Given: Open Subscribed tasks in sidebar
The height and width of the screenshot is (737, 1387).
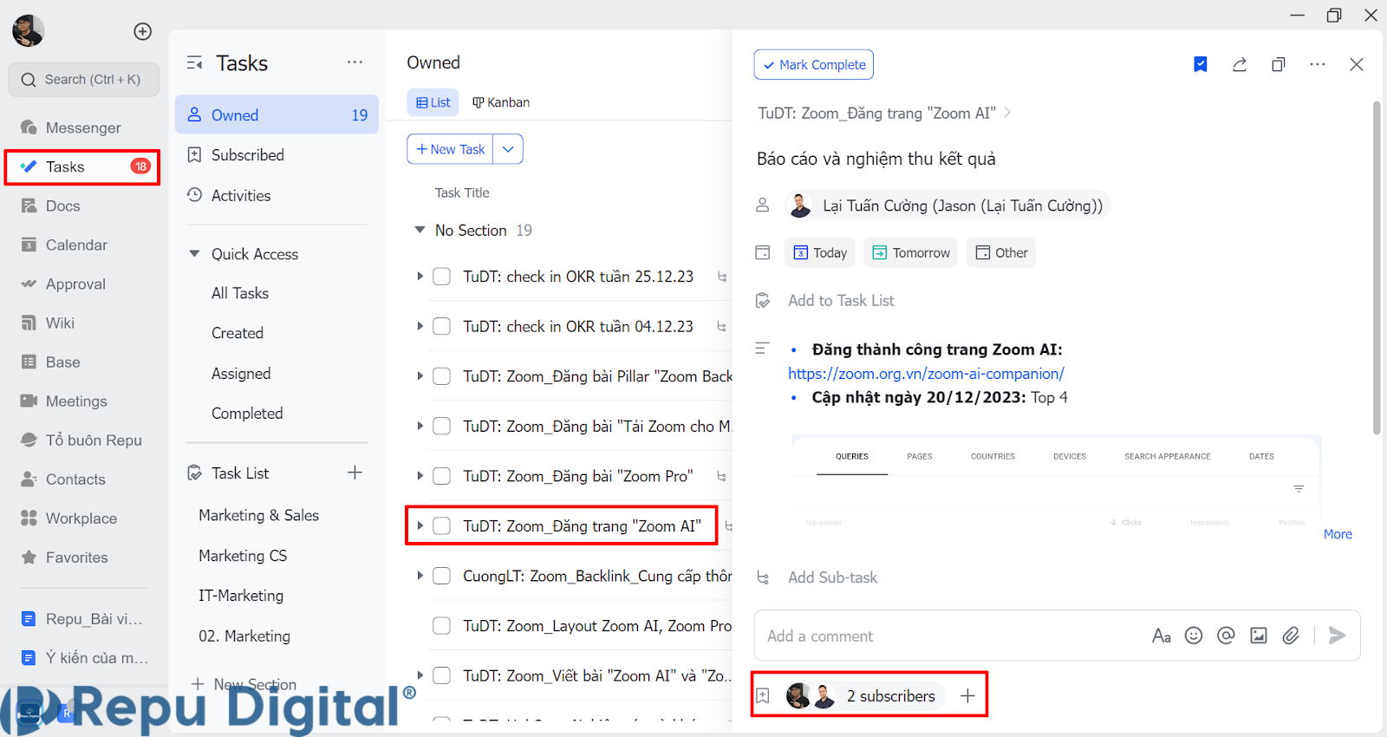Looking at the screenshot, I should [247, 155].
